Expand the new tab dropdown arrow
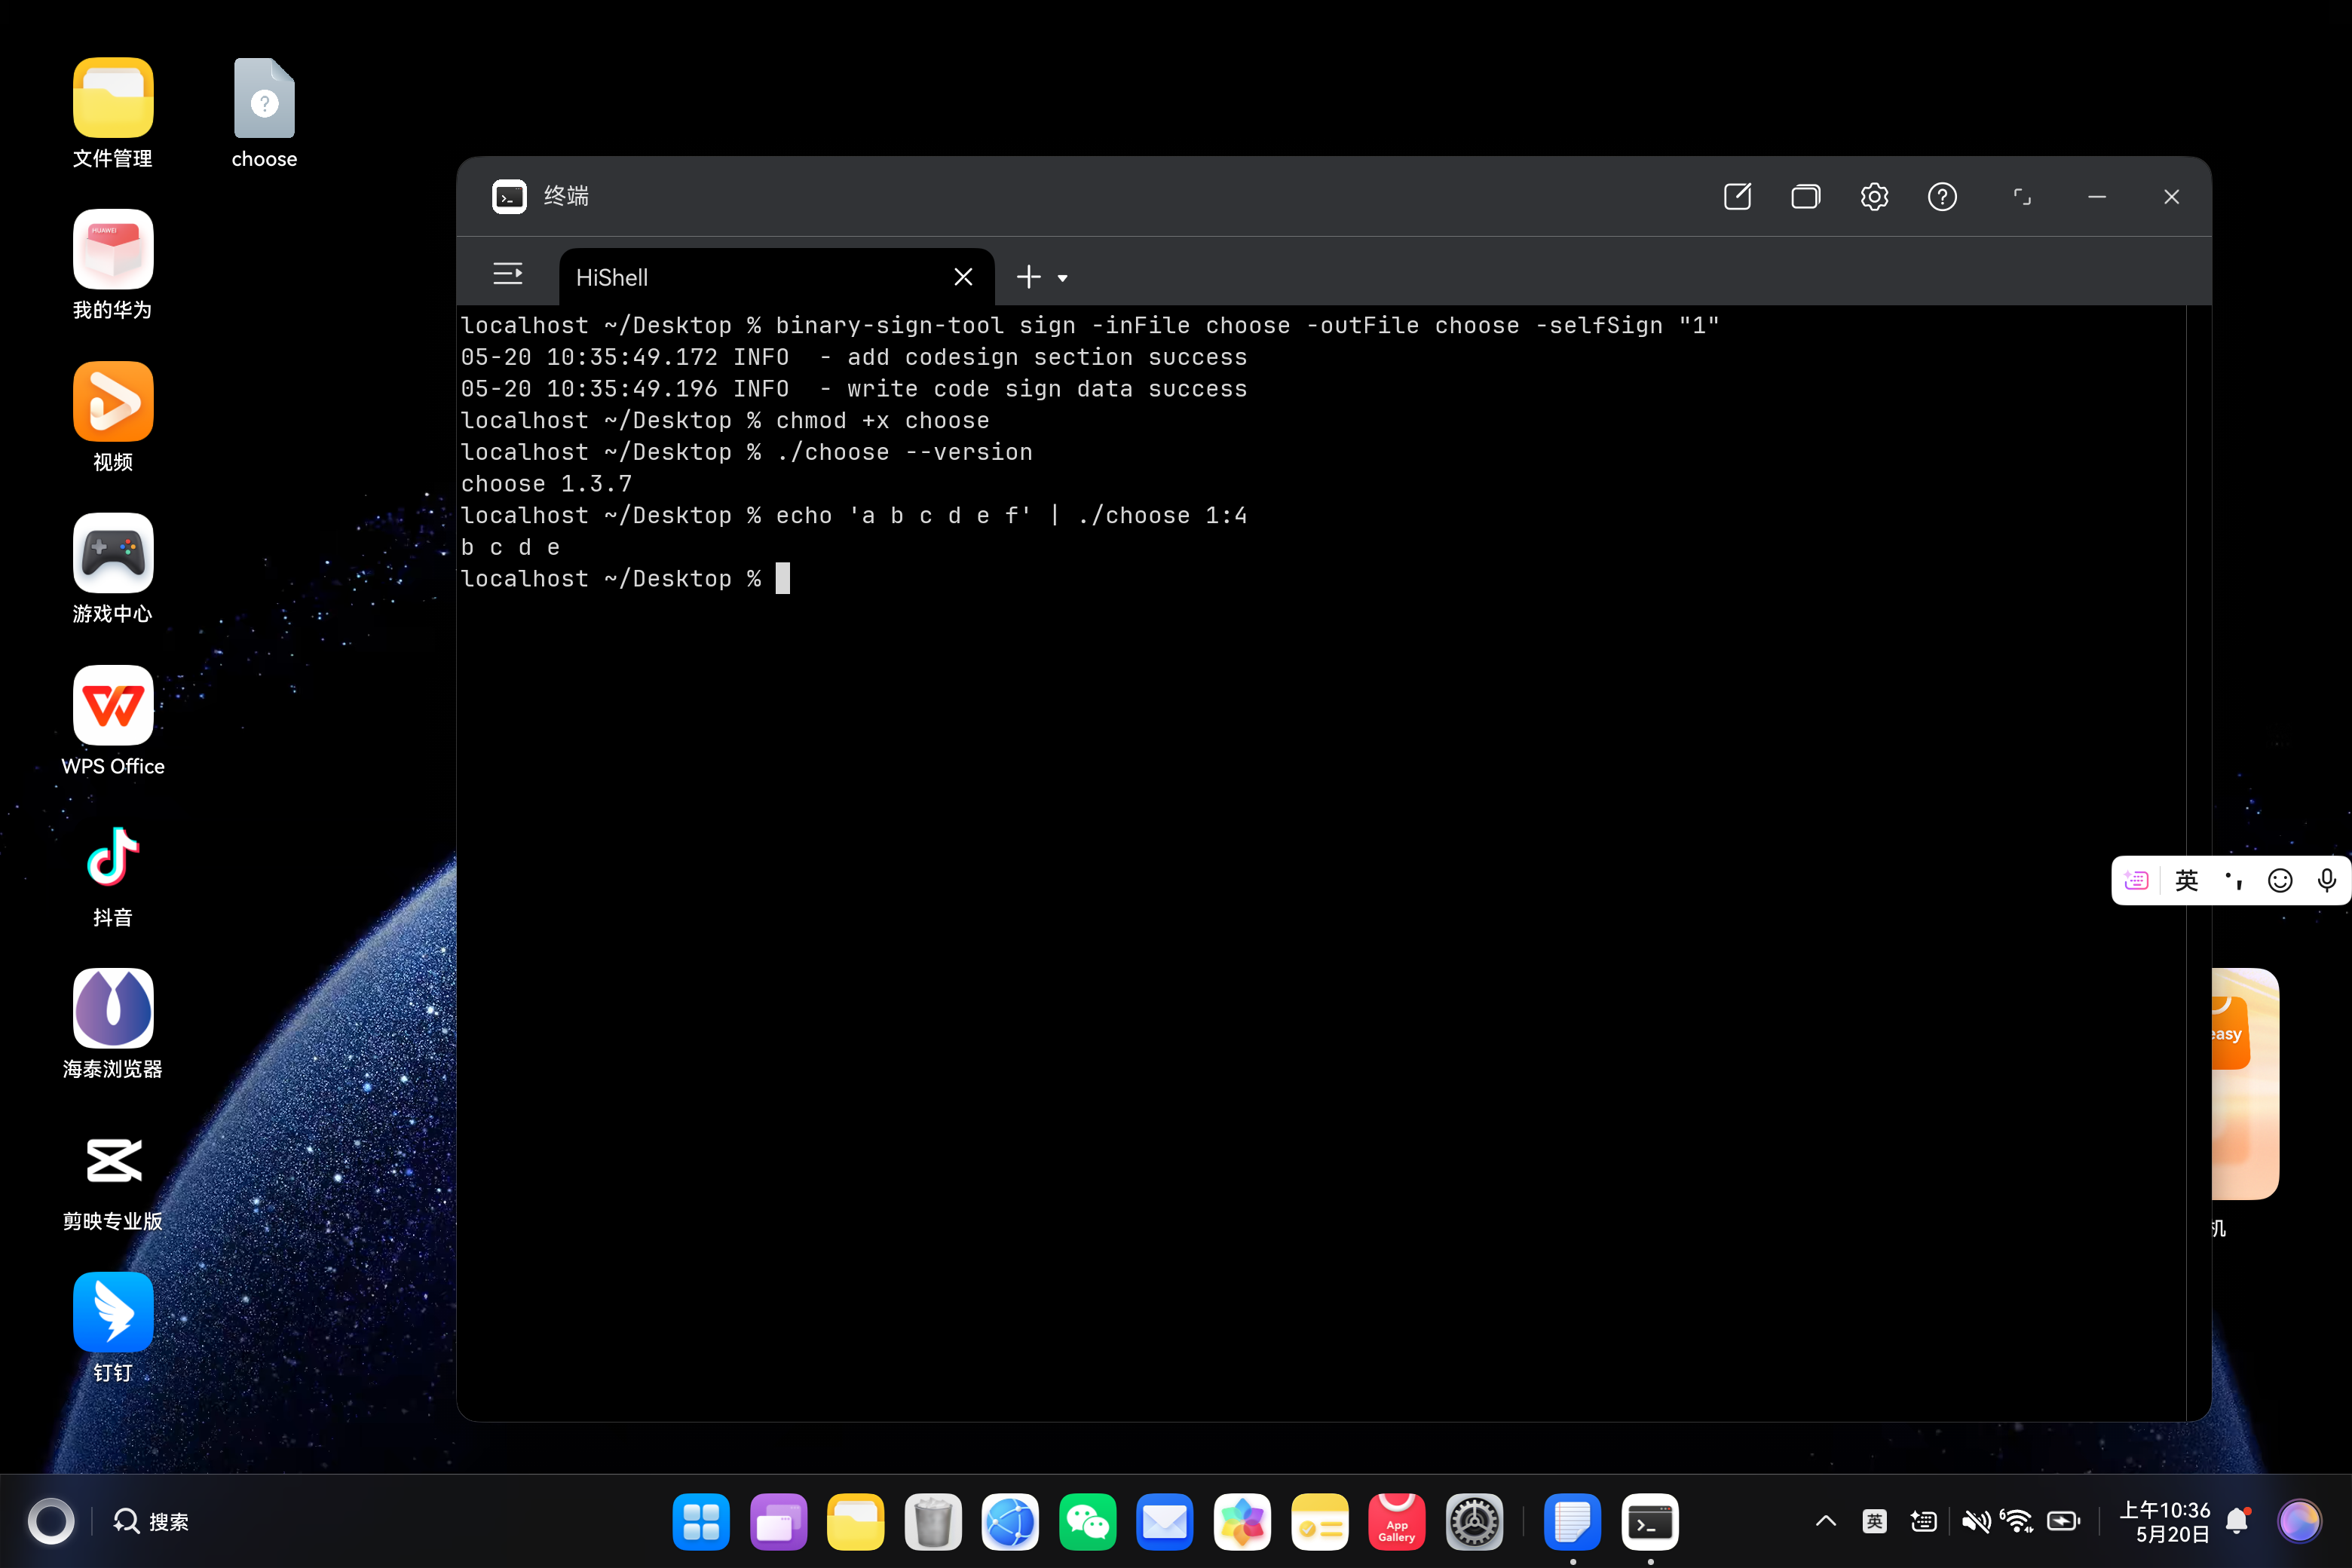Viewport: 2352px width, 1568px height. coord(1063,278)
